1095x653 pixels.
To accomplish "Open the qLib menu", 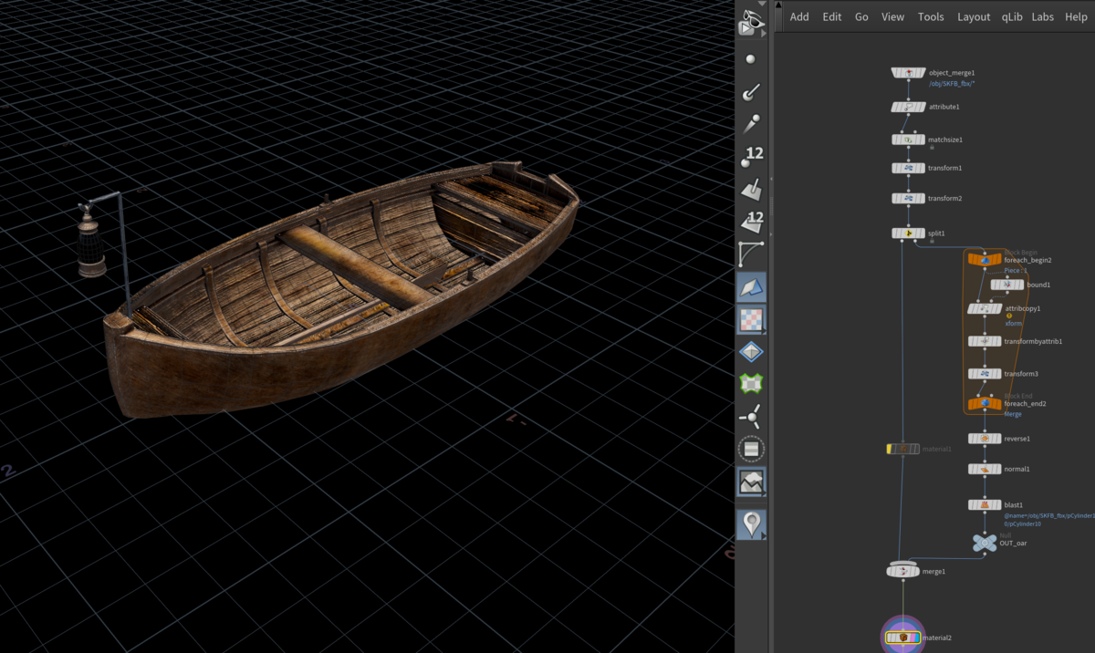I will click(x=1012, y=16).
